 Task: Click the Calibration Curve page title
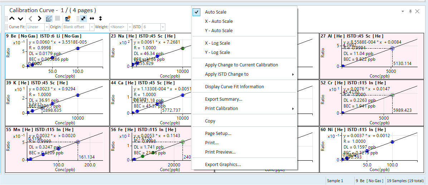point(53,10)
